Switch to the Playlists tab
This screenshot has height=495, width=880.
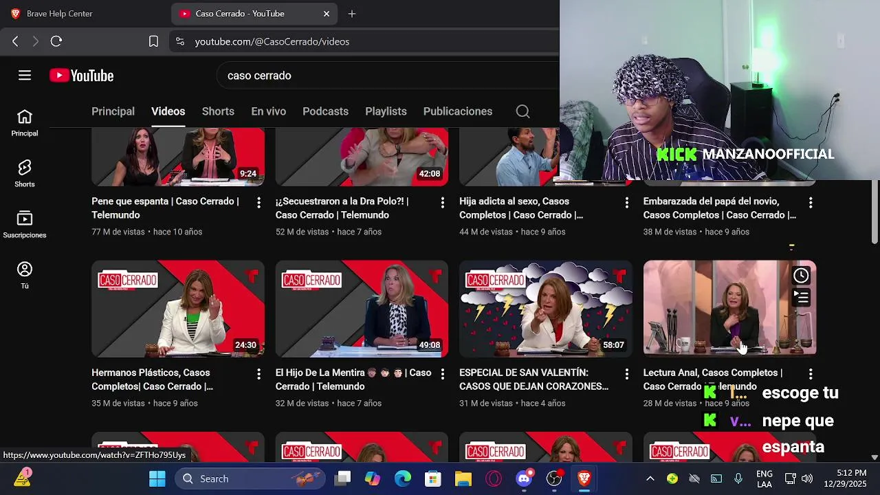pos(386,111)
